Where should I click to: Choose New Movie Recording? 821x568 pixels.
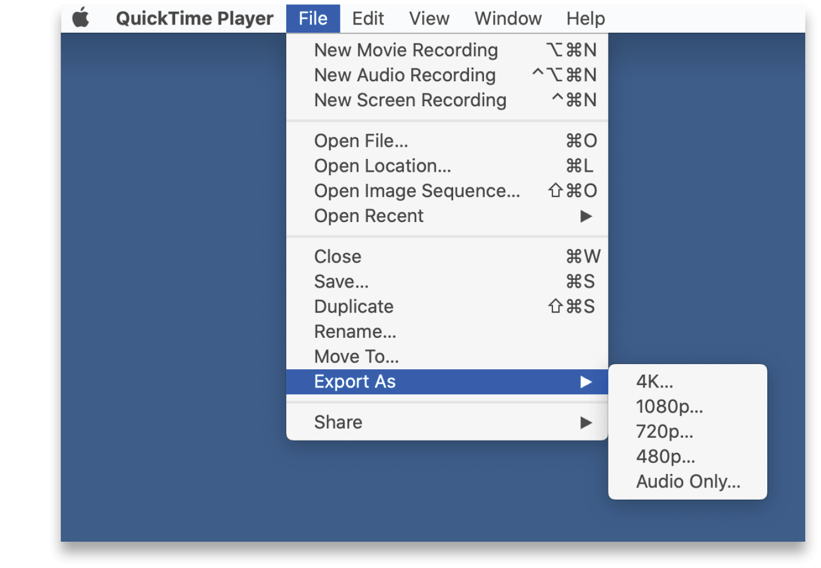point(447,50)
